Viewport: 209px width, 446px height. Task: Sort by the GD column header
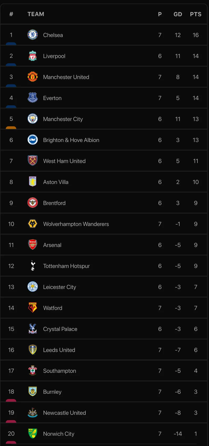[178, 14]
